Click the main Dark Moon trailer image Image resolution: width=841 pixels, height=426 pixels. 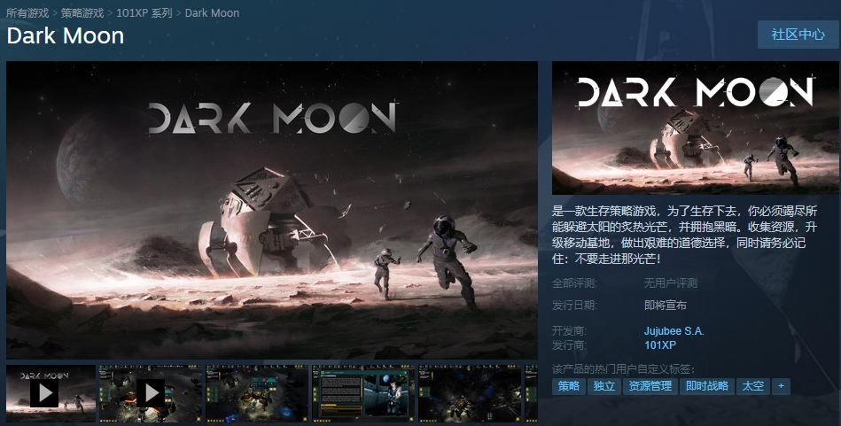(272, 210)
